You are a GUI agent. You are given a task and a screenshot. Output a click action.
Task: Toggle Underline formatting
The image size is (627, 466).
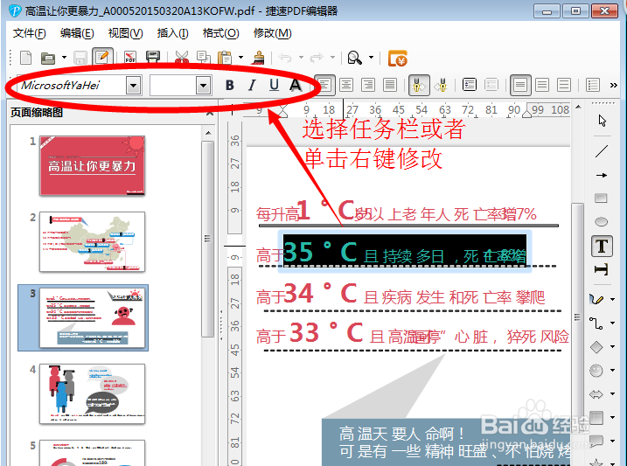pos(274,85)
